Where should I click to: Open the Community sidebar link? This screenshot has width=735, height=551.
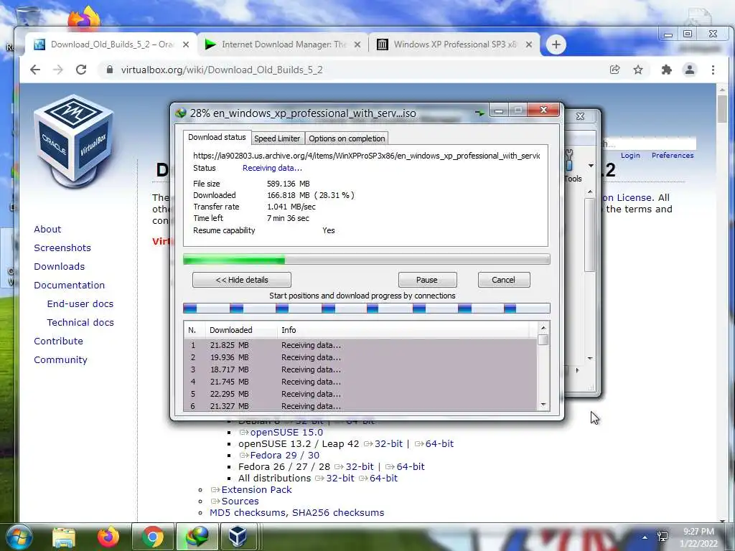(x=60, y=360)
